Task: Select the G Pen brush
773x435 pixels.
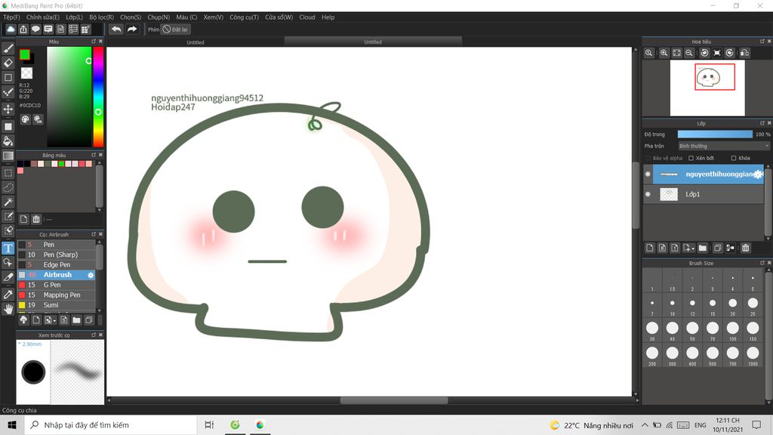Action: [56, 285]
